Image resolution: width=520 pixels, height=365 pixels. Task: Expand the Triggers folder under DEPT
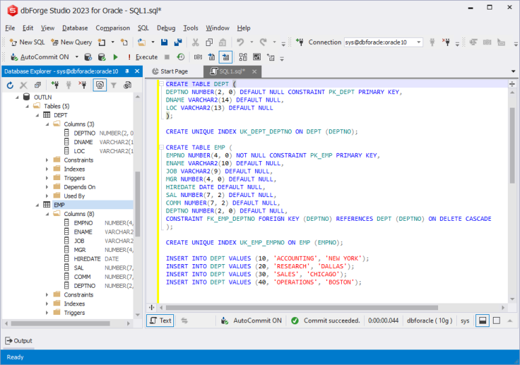pyautogui.click(x=47, y=178)
